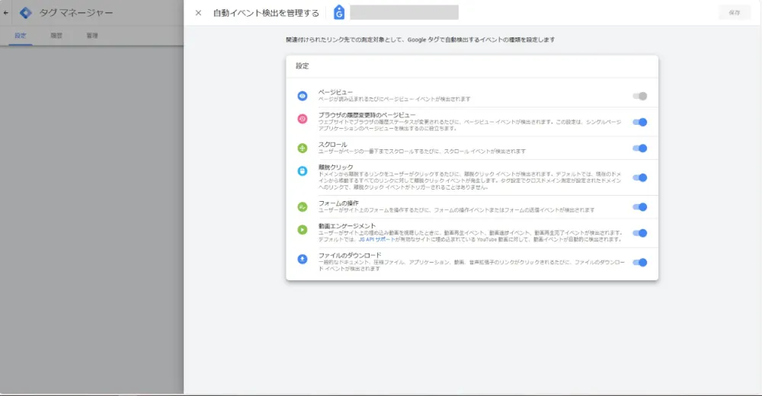The image size is (762, 396).
Task: Click the ブラウザの履歴変更時のページビュー title
Action: pos(367,115)
